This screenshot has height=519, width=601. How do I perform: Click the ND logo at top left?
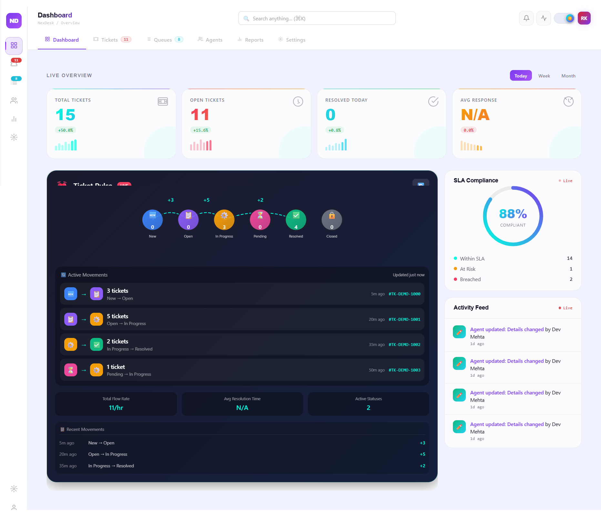[x=14, y=21]
